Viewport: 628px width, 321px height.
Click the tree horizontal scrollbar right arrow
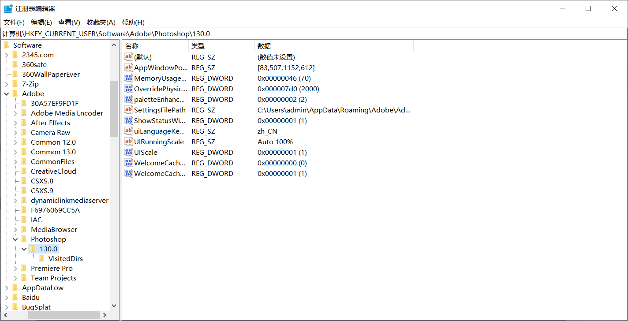coord(105,315)
